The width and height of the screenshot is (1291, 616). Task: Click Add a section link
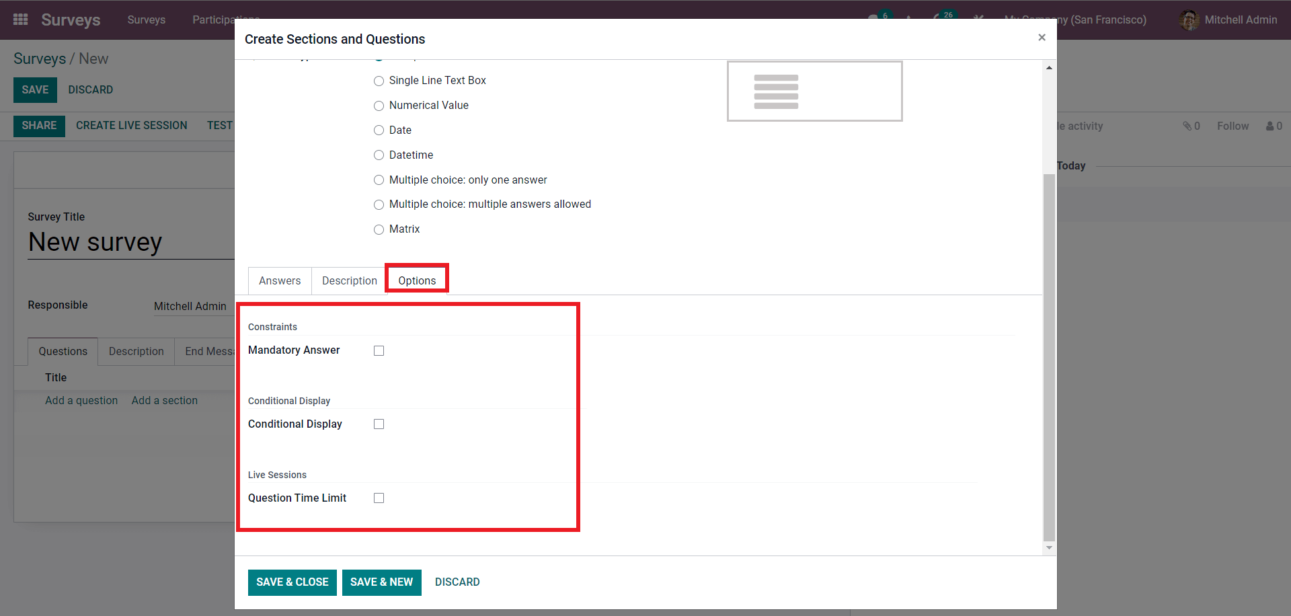click(x=165, y=400)
